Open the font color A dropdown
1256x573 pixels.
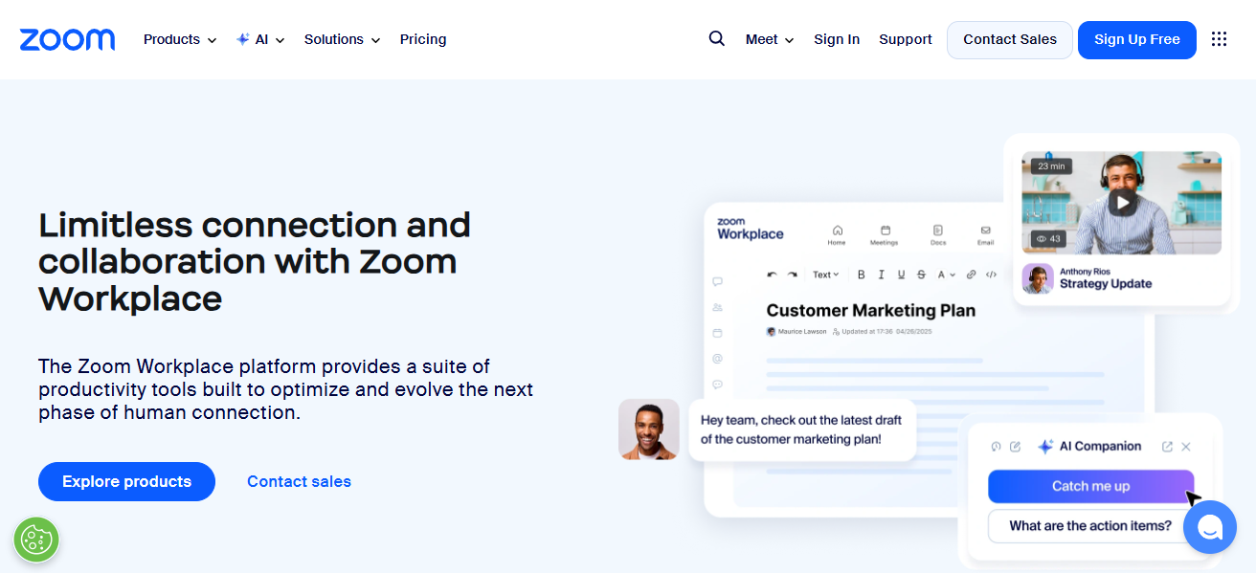pyautogui.click(x=946, y=275)
